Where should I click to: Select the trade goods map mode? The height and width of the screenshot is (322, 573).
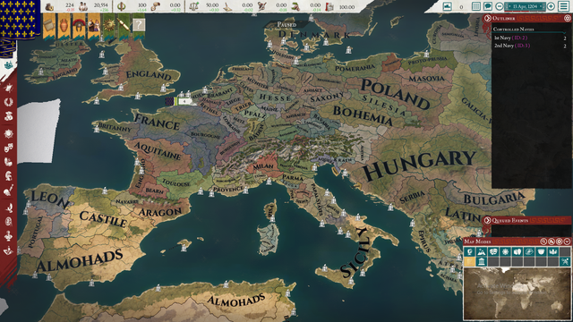(x=529, y=251)
